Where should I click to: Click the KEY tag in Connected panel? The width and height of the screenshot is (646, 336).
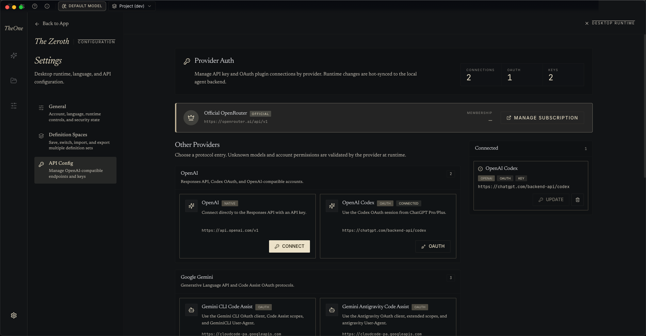pos(521,178)
